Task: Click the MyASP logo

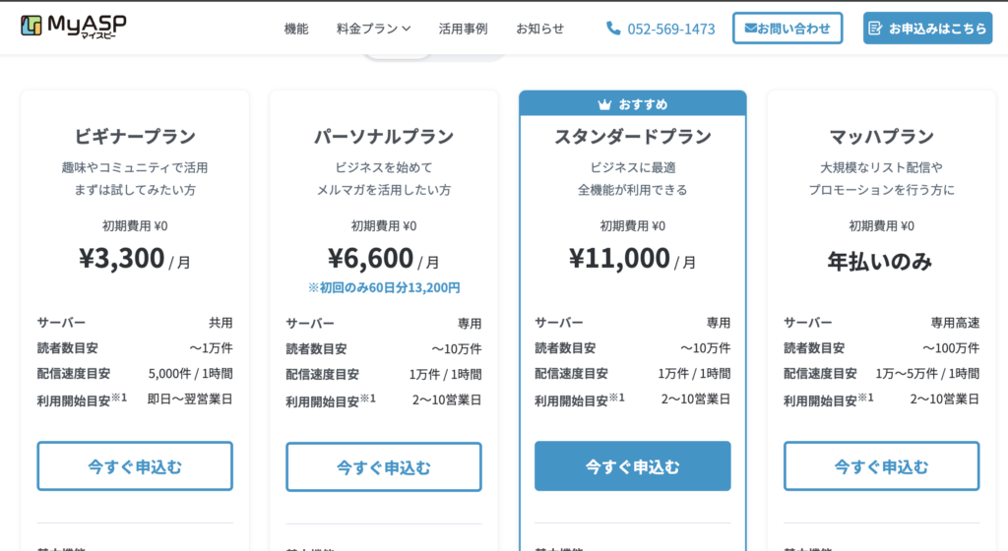Action: tap(73, 27)
